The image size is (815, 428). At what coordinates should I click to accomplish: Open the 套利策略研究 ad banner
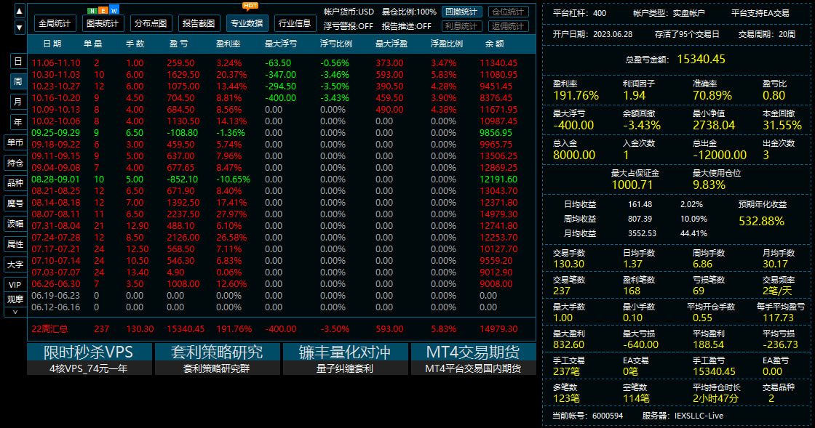click(218, 358)
